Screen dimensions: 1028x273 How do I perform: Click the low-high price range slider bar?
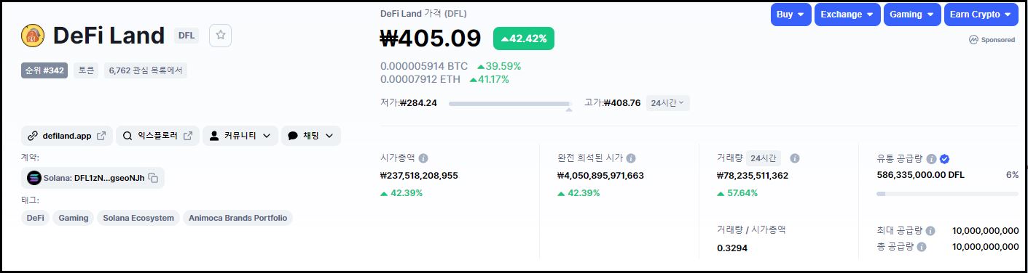click(510, 104)
